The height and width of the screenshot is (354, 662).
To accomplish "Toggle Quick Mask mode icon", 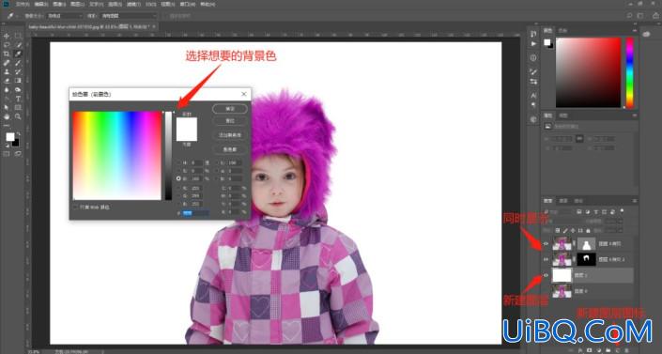I will (7, 154).
